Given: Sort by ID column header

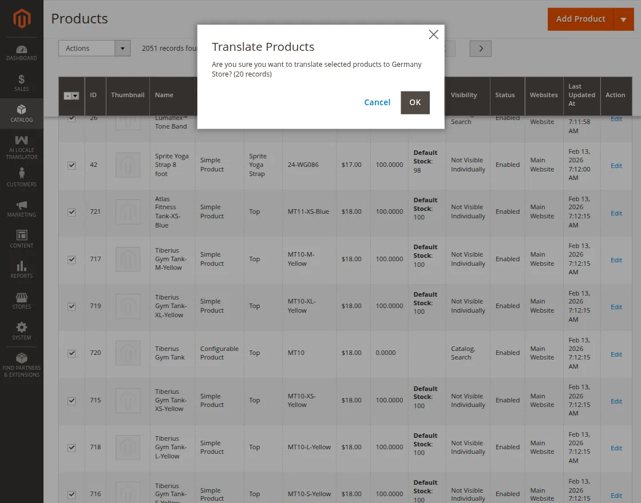Looking at the screenshot, I should [95, 95].
